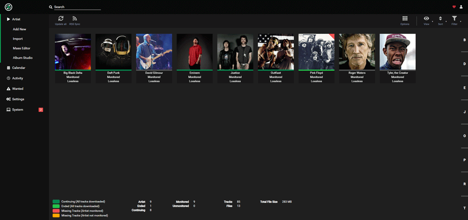Open the user account icon
Image resolution: width=468 pixels, height=220 pixels.
pos(461,7)
